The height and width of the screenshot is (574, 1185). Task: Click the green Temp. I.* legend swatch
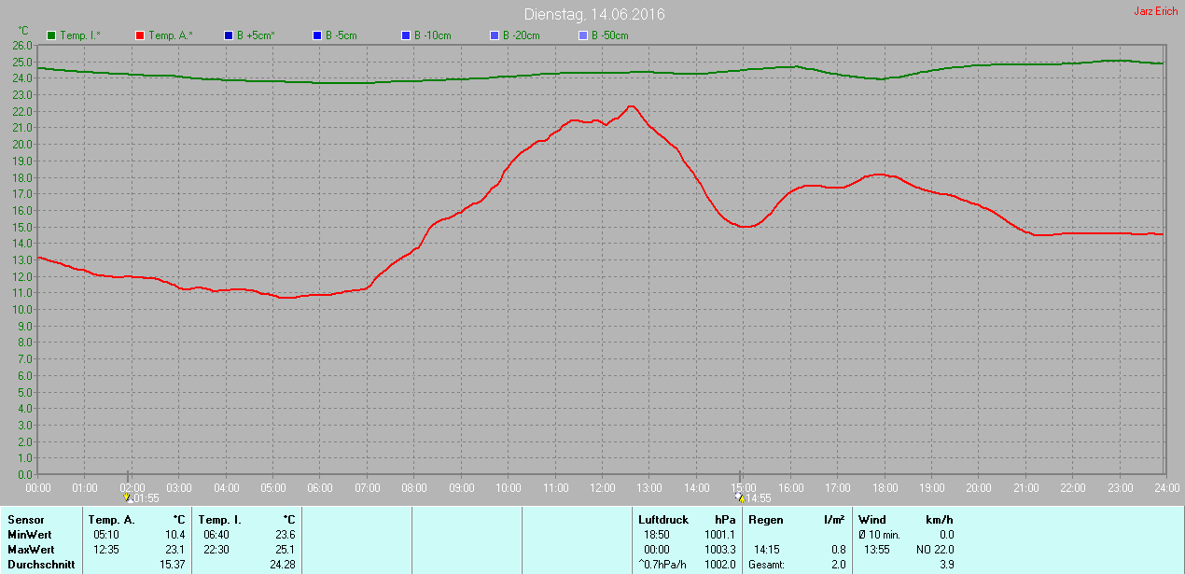point(52,35)
